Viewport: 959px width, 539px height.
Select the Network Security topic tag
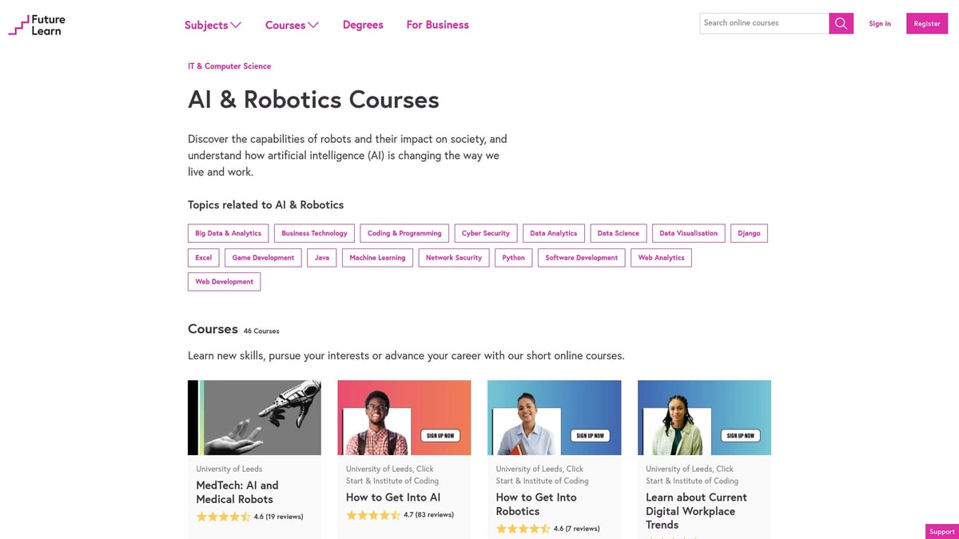(453, 257)
